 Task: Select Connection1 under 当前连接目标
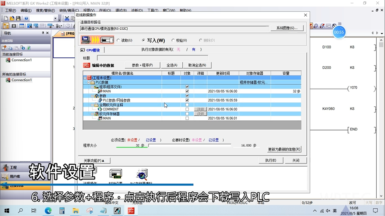pos(22,60)
